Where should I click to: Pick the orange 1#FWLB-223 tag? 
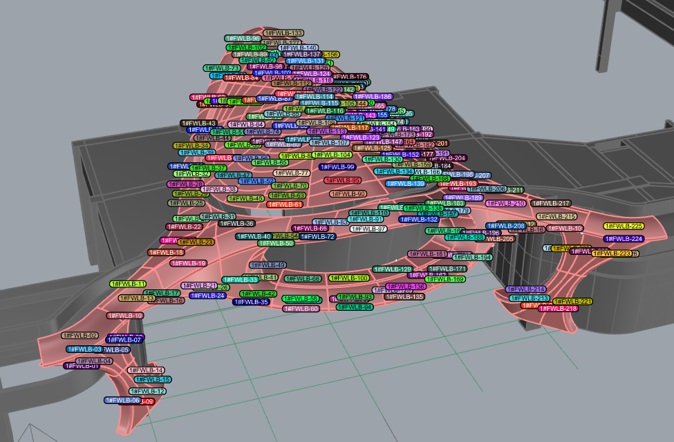pyautogui.click(x=612, y=253)
